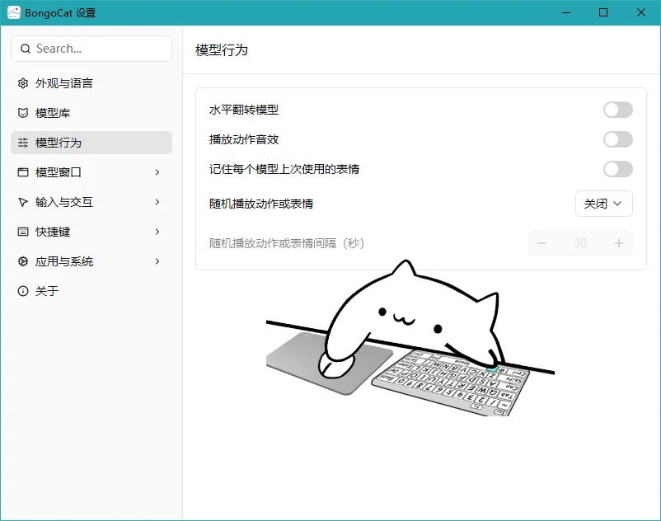The width and height of the screenshot is (661, 521).
Task: Click the BongoCat app icon in title bar
Action: point(13,12)
